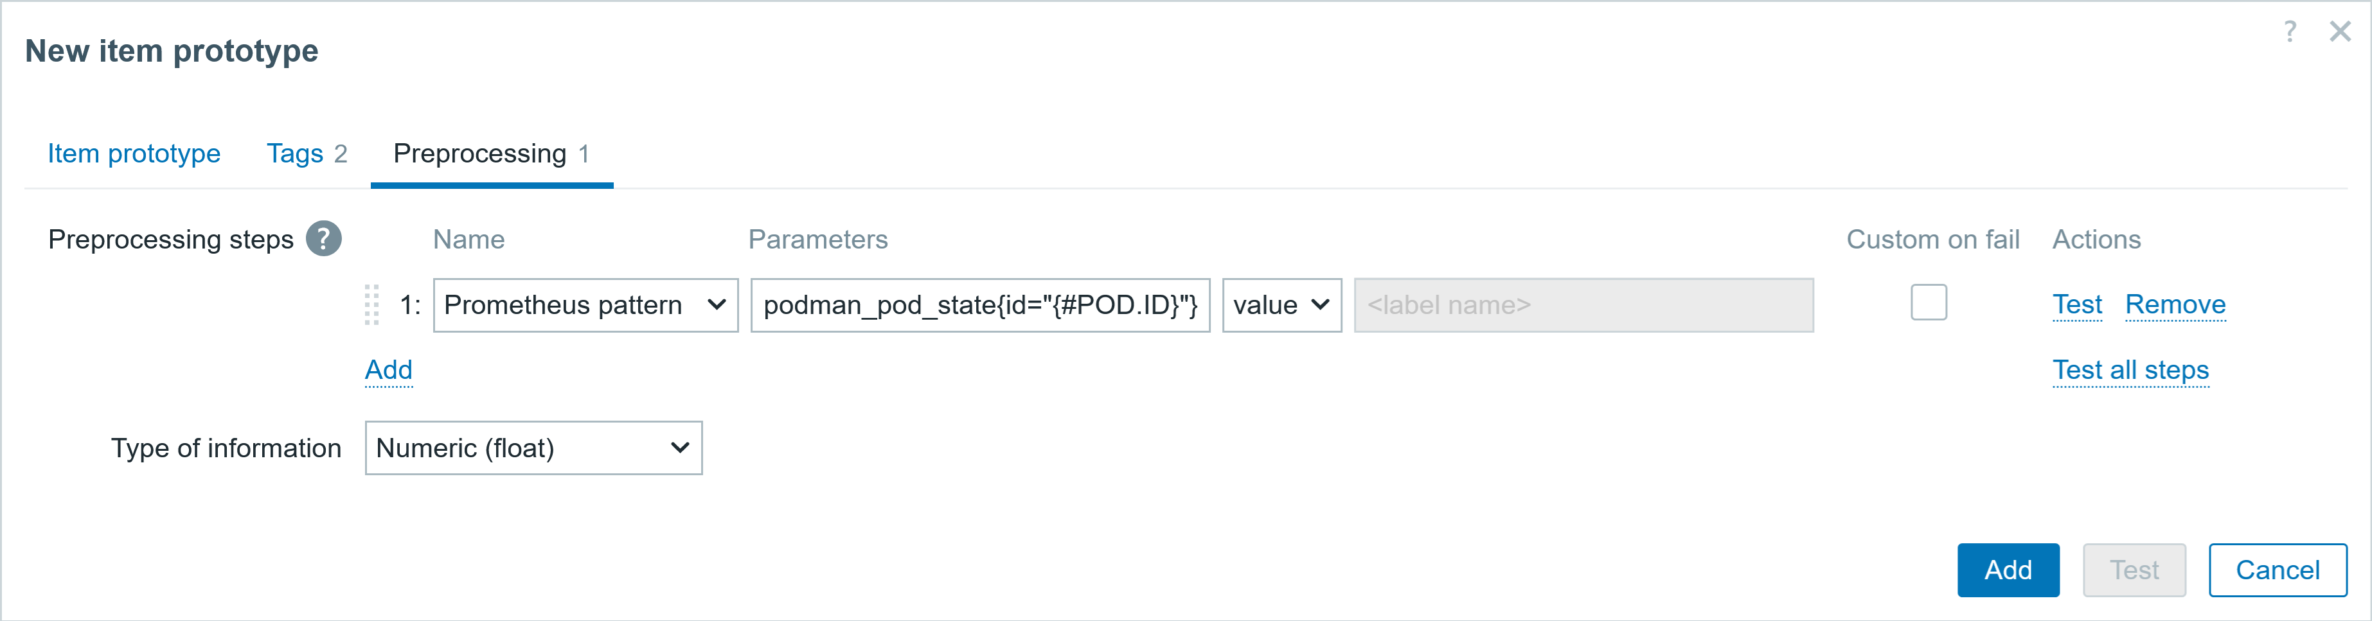Click the blue Add button

coord(2008,570)
